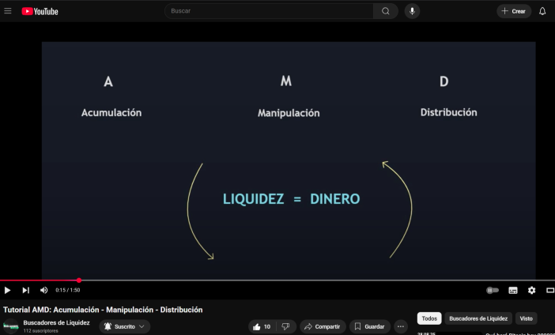The height and width of the screenshot is (335, 555).
Task: Expand the Suscrito subscription dropdown
Action: (125, 326)
